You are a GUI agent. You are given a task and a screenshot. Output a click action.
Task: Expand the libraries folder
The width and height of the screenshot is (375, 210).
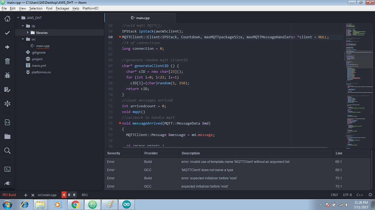tap(28, 33)
